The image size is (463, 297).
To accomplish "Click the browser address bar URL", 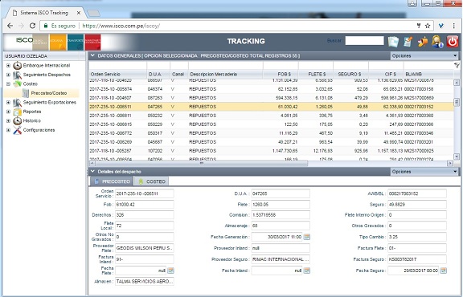I will (x=121, y=26).
